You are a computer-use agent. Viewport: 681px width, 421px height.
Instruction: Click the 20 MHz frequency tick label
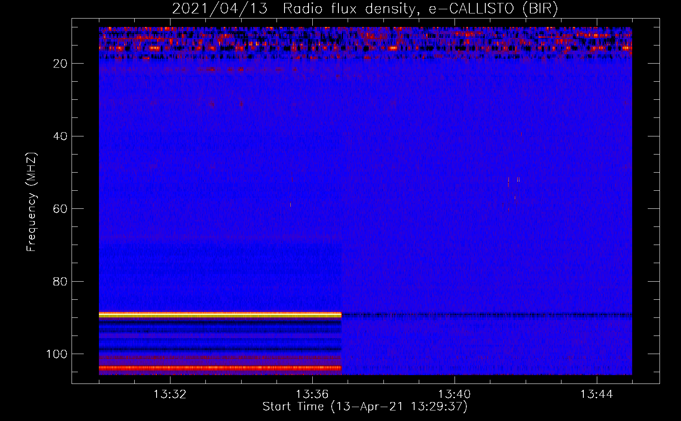[61, 64]
